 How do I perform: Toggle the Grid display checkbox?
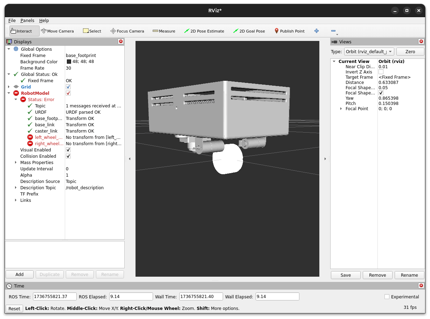point(68,87)
